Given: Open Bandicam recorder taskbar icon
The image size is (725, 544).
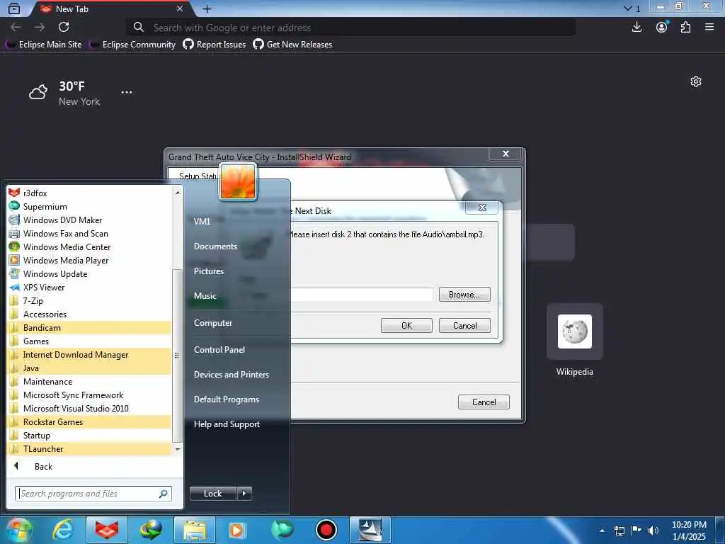Looking at the screenshot, I should (326, 530).
